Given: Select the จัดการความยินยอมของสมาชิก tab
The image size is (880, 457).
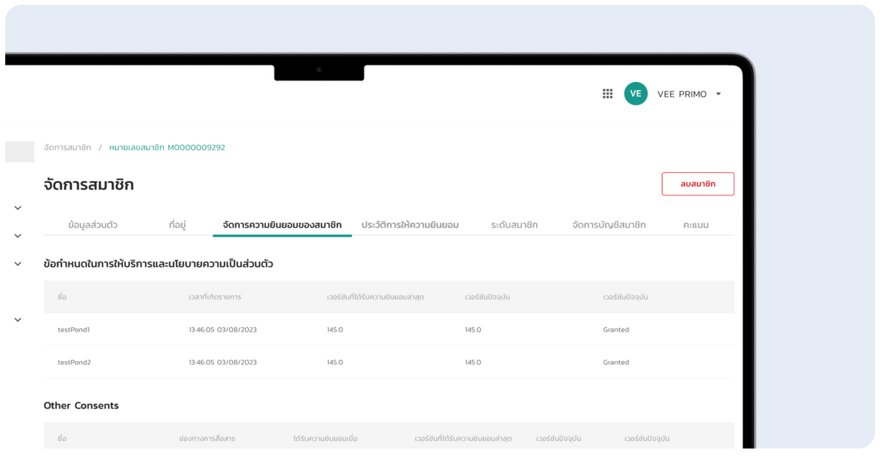Looking at the screenshot, I should click(282, 225).
